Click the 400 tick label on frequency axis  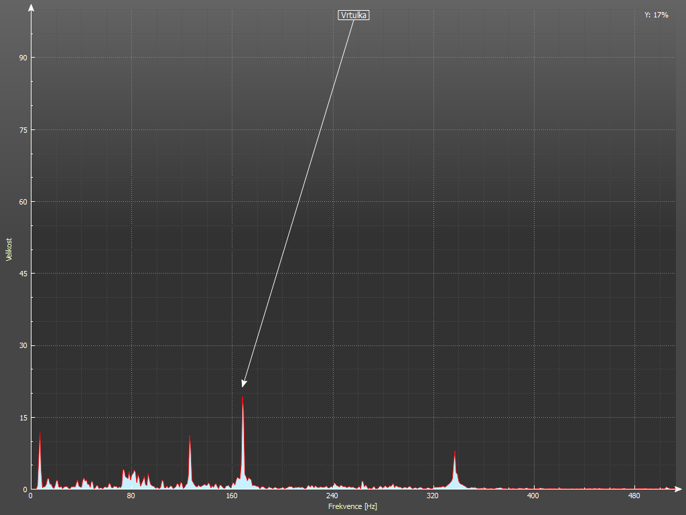[533, 496]
